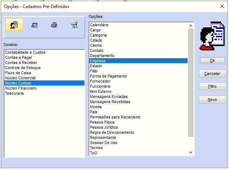Pick Núcleo Financeiro from domain list
229x170 pixels.
coord(21,88)
